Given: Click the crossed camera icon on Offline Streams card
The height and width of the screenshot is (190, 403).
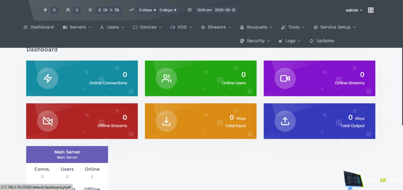Looking at the screenshot, I should pyautogui.click(x=48, y=121).
